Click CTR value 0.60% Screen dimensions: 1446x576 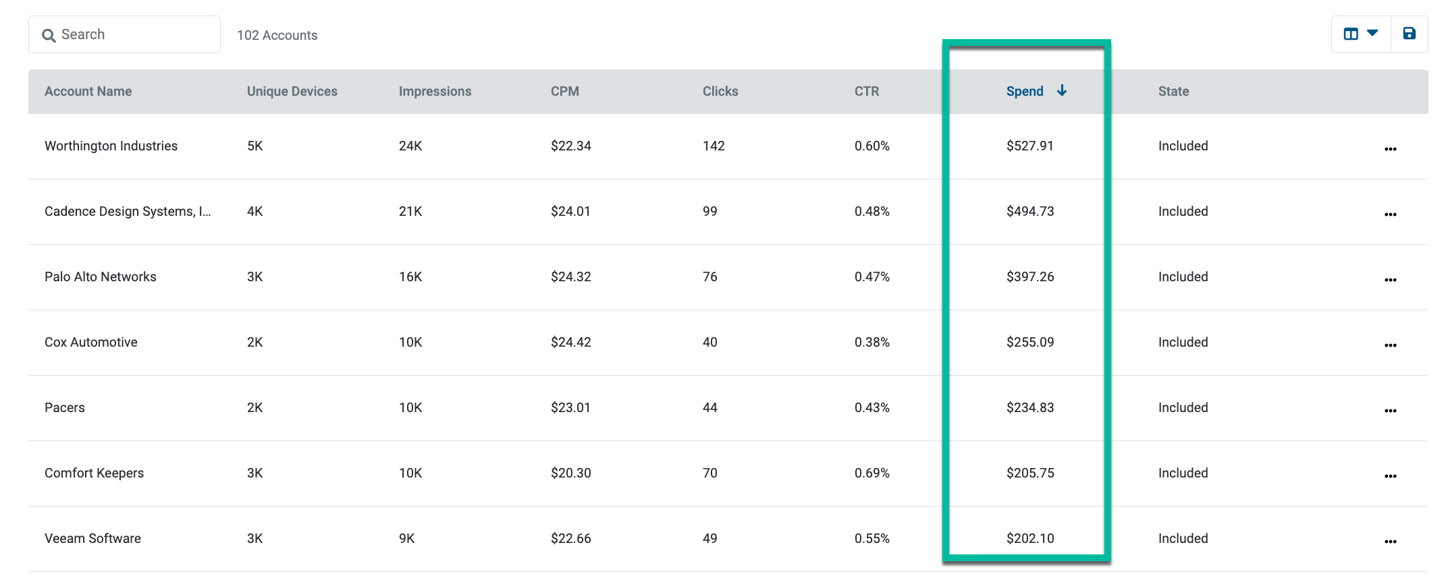[872, 146]
